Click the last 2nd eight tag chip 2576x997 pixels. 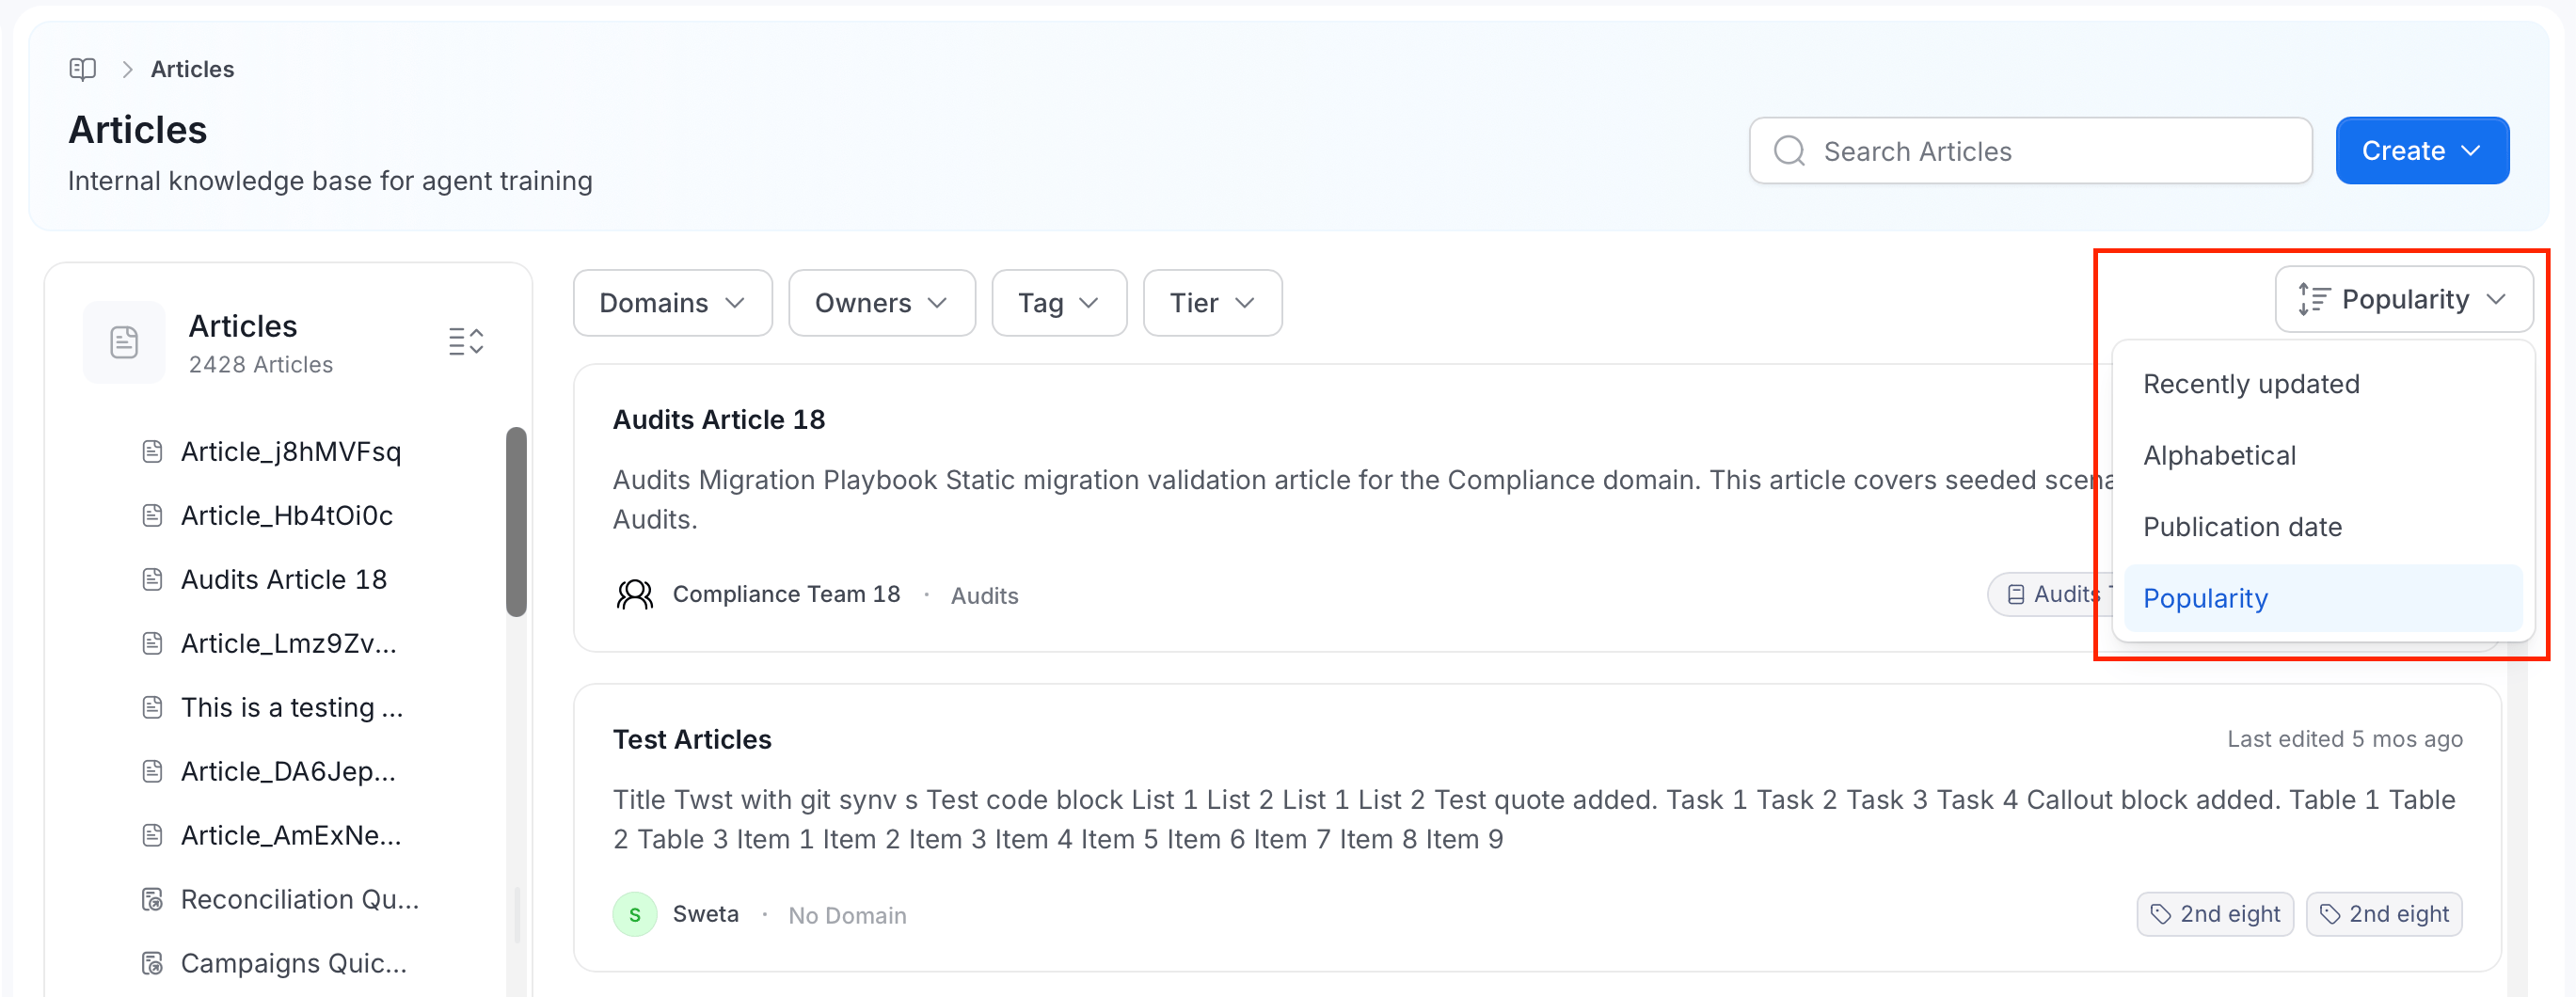click(x=2384, y=914)
